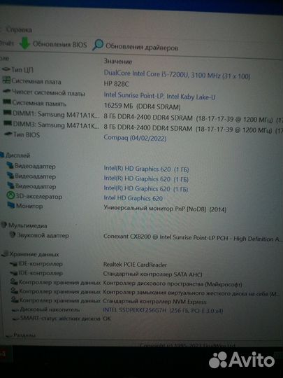Select Conexant CX8200 audio adapter value

coord(191,238)
